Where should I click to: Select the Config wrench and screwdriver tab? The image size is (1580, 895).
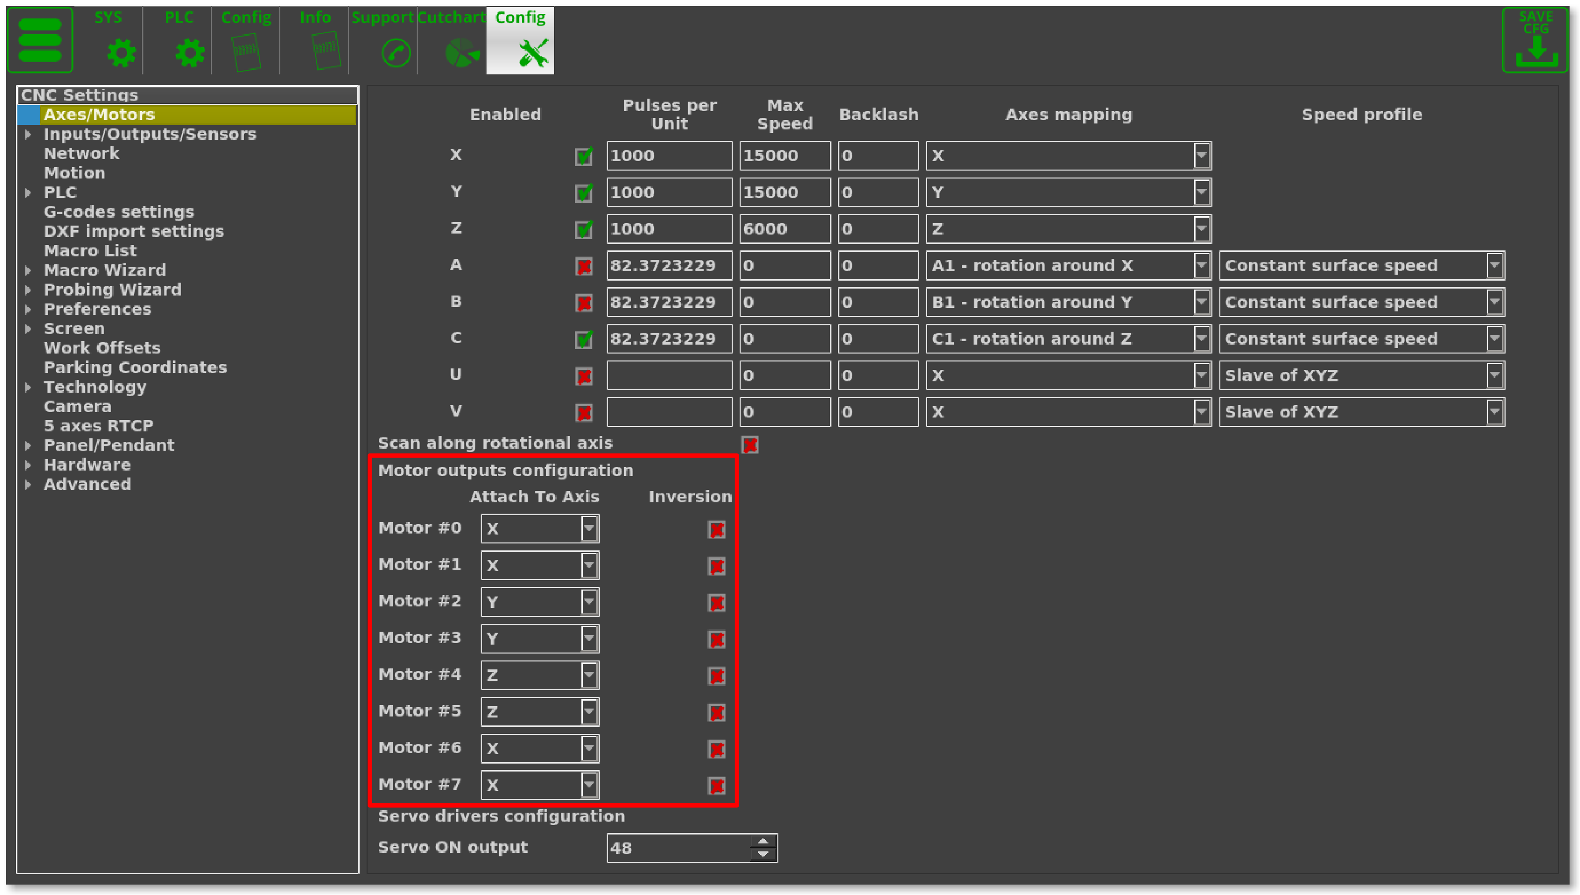pos(520,42)
